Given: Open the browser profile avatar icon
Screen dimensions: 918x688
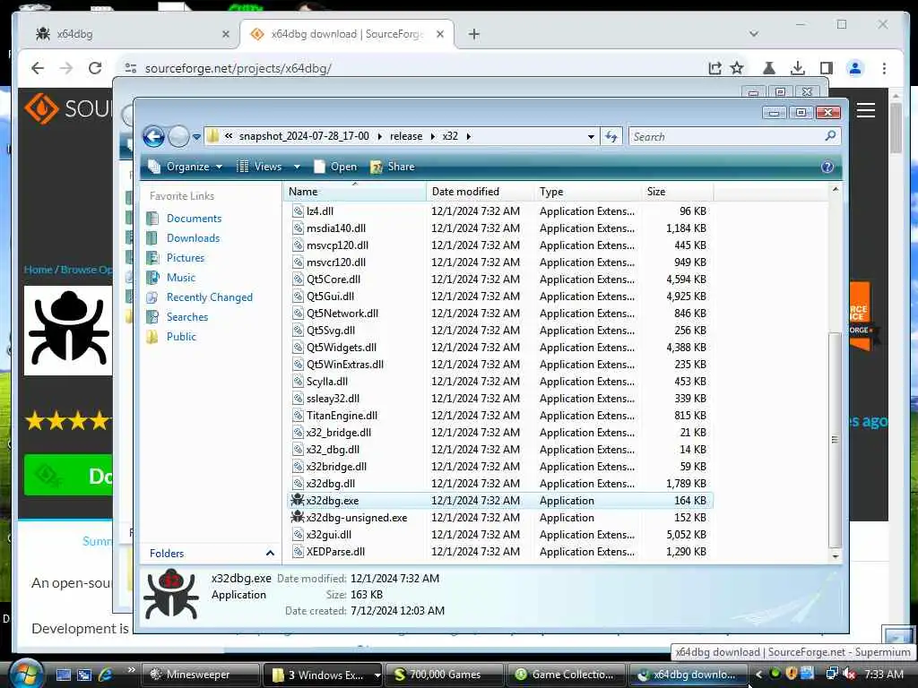Looking at the screenshot, I should [x=854, y=68].
